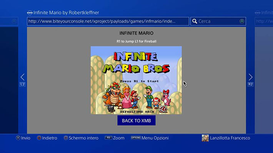This screenshot has width=273, height=153.
Task: Click the square icon for Schermo intero
Action: click(x=66, y=138)
